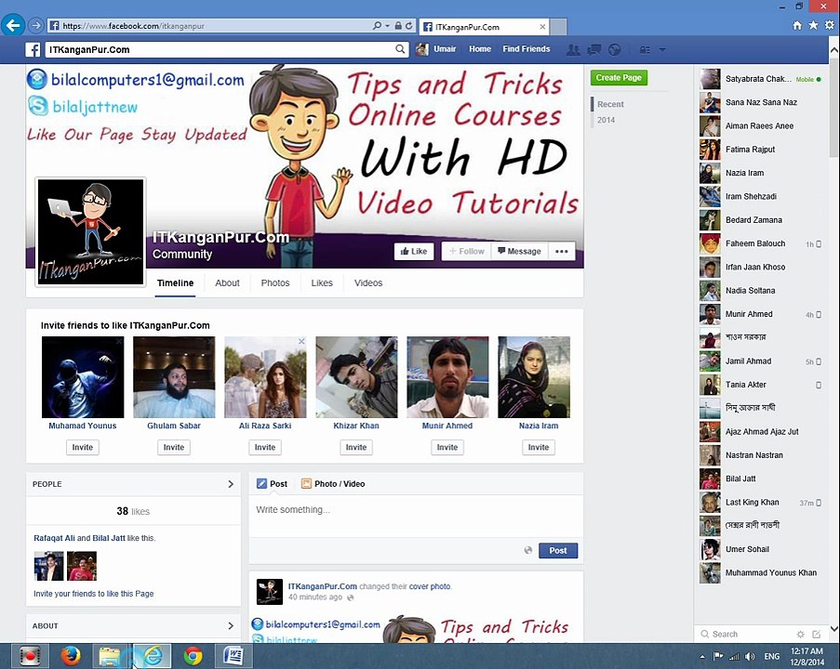Open the browser tools gear icon
Image resolution: width=840 pixels, height=669 pixels.
pyautogui.click(x=829, y=25)
